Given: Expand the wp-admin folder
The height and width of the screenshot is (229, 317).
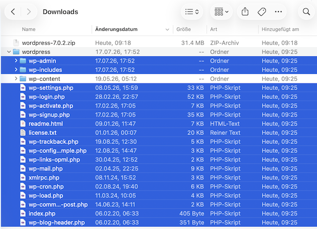Looking at the screenshot, I should pyautogui.click(x=16, y=60).
